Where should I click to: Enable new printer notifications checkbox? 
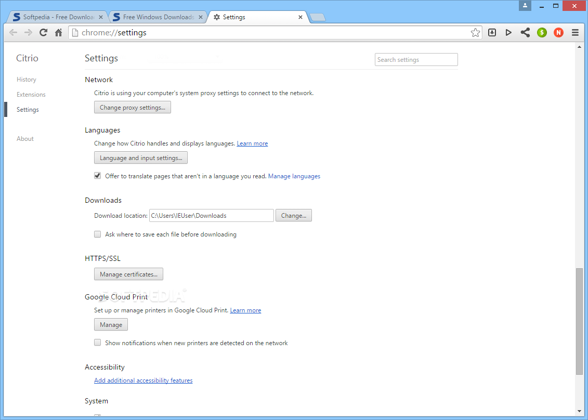point(98,343)
